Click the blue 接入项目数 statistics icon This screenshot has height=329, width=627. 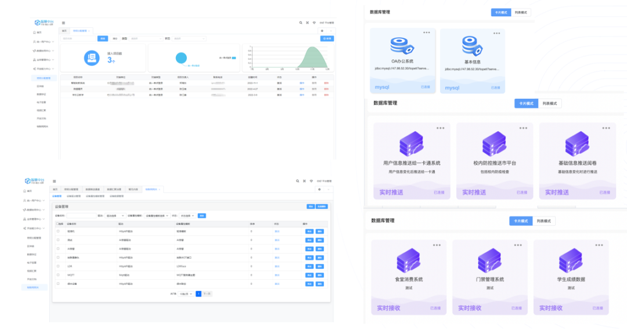[91, 57]
